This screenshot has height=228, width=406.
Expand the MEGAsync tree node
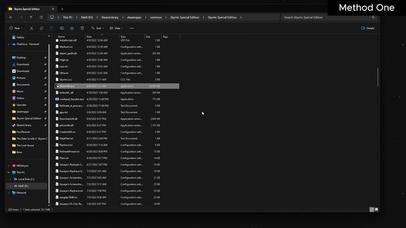tap(9, 166)
